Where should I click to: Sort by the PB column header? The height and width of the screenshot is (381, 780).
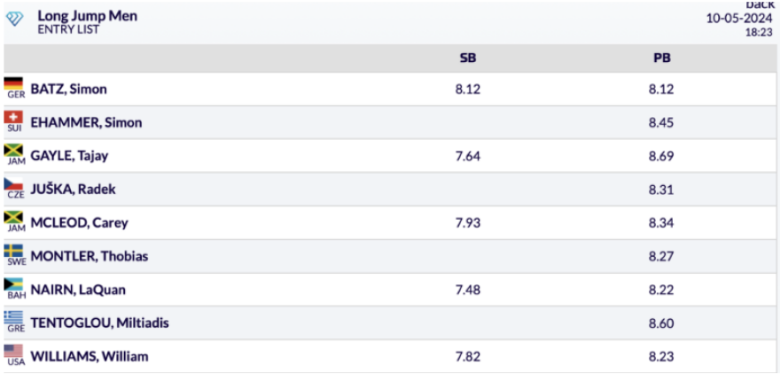pos(661,58)
